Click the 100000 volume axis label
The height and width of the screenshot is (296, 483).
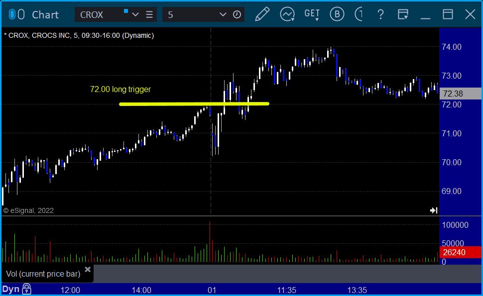(455, 225)
